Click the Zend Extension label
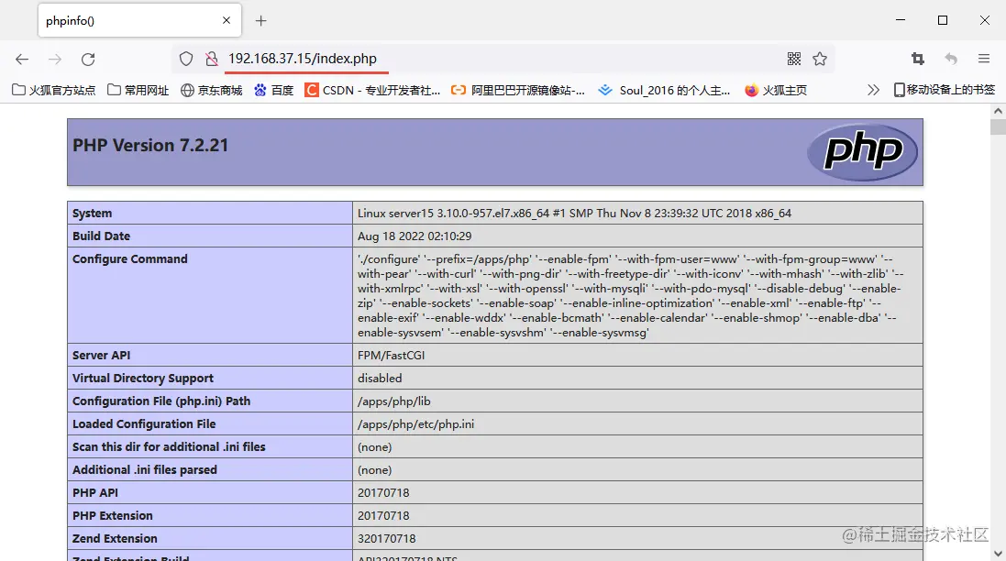The image size is (1006, 561). pyautogui.click(x=115, y=539)
